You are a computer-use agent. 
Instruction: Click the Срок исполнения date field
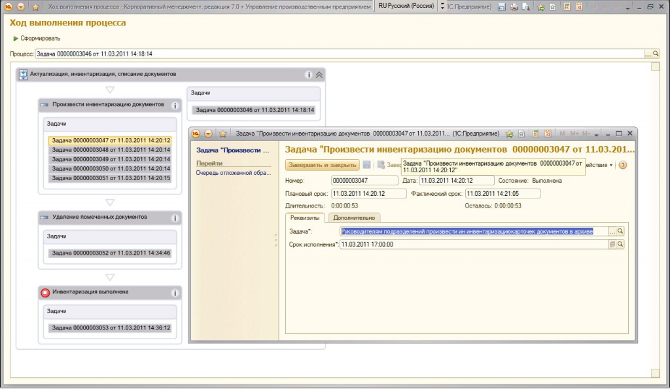pyautogui.click(x=474, y=244)
